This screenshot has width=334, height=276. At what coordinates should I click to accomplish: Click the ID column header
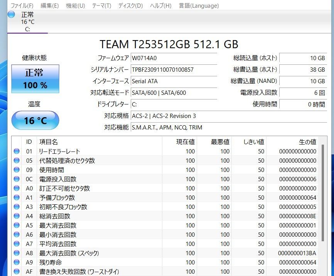click(29, 141)
